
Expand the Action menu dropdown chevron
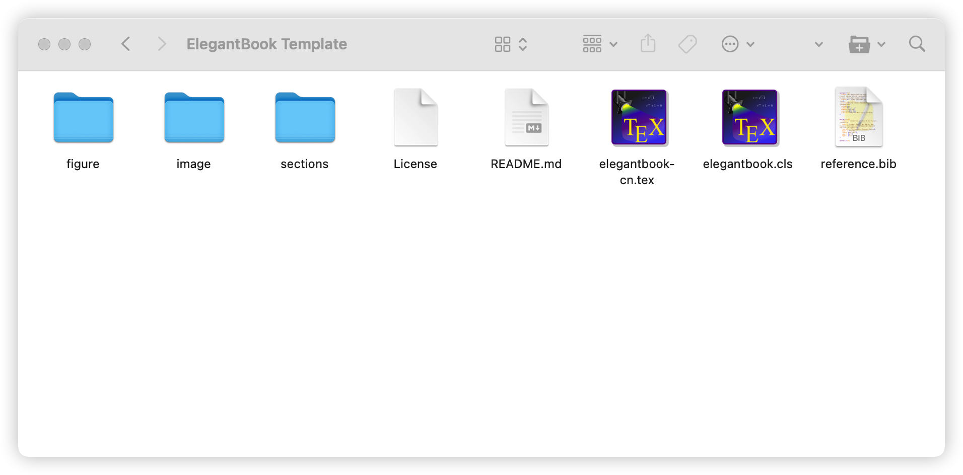click(750, 44)
